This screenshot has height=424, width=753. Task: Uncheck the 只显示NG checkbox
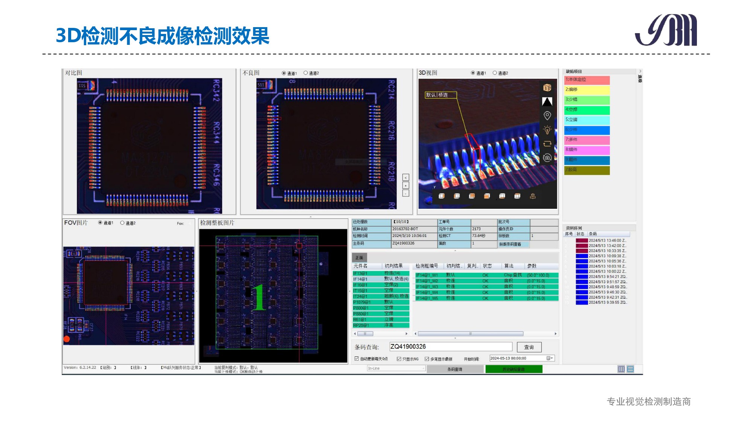tap(399, 359)
